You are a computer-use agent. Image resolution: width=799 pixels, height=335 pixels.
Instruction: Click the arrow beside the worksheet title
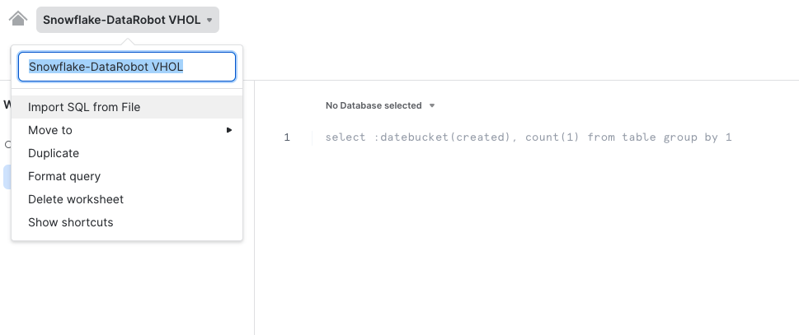click(x=209, y=21)
